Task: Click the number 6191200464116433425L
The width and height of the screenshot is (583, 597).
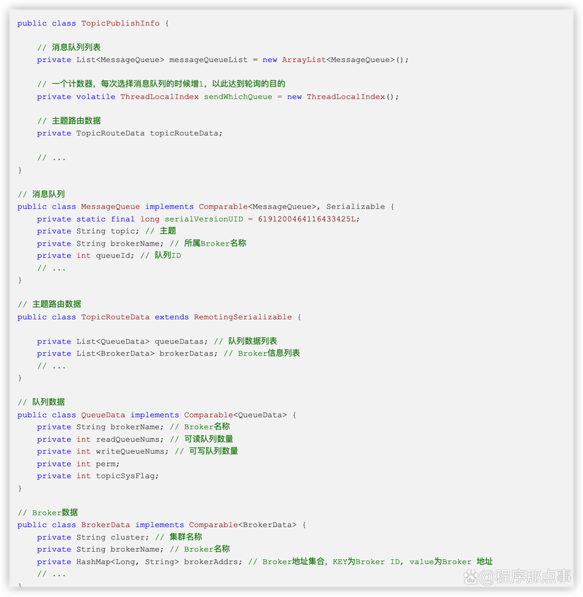Action: click(x=309, y=219)
